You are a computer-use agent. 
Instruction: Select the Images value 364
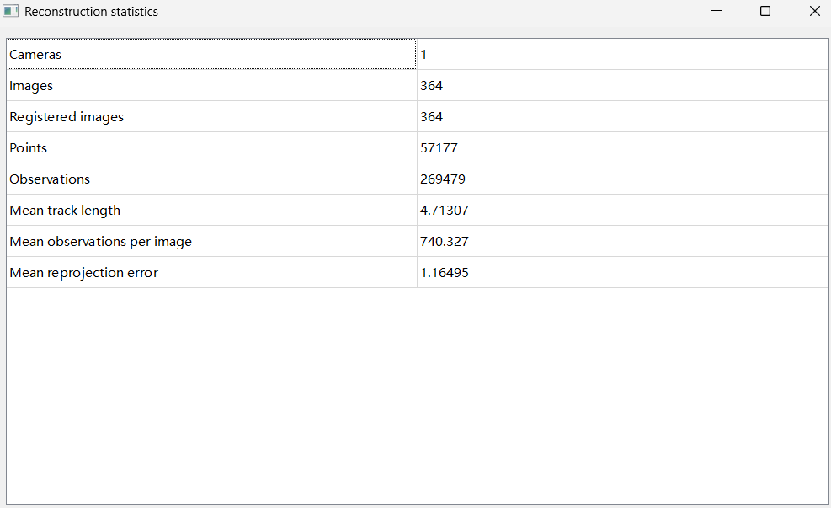(432, 86)
